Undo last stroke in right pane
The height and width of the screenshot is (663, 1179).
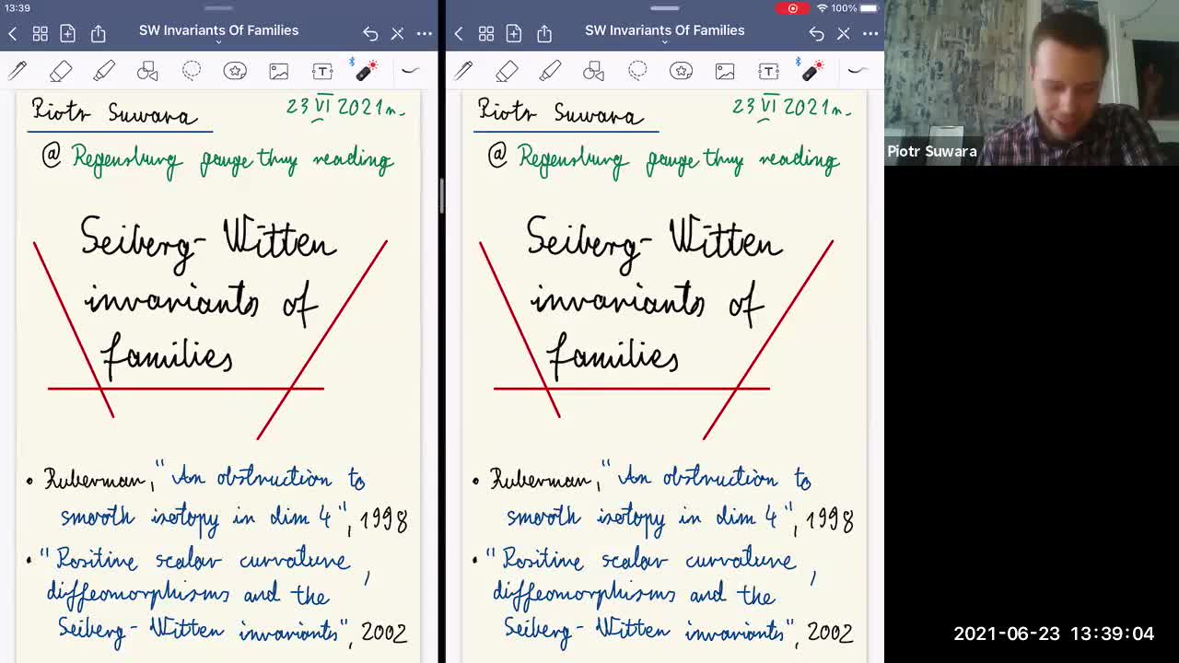tap(816, 34)
